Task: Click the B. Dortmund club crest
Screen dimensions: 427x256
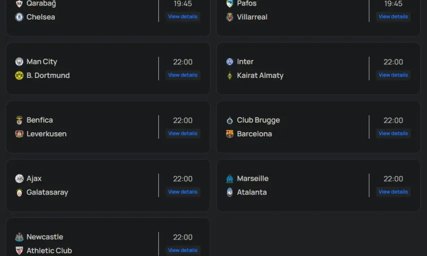Action: (x=19, y=75)
